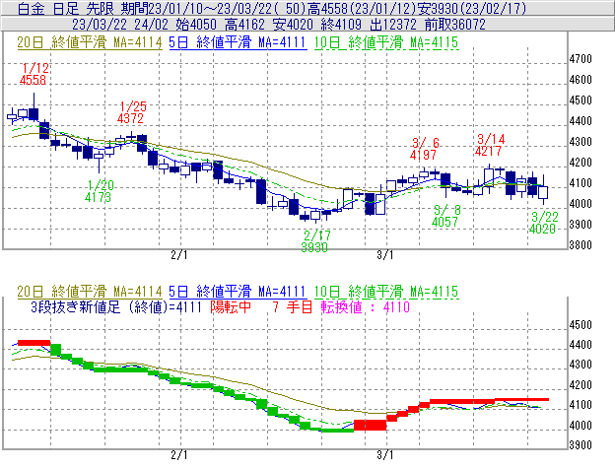The image size is (615, 468).
Task: Click the "3/6 4197" peak label
Action: pos(424,149)
